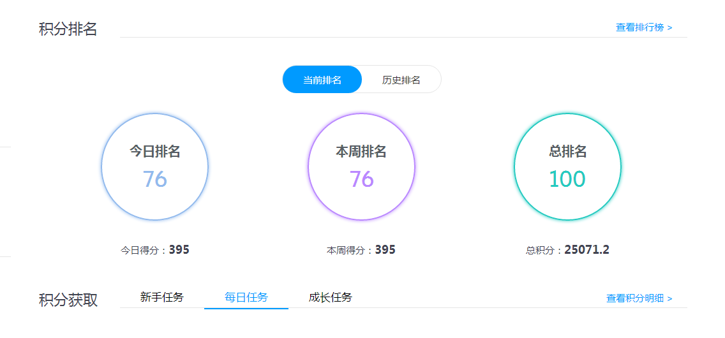
Task: Click the blue number 76 under 今日排名
Action: [155, 179]
